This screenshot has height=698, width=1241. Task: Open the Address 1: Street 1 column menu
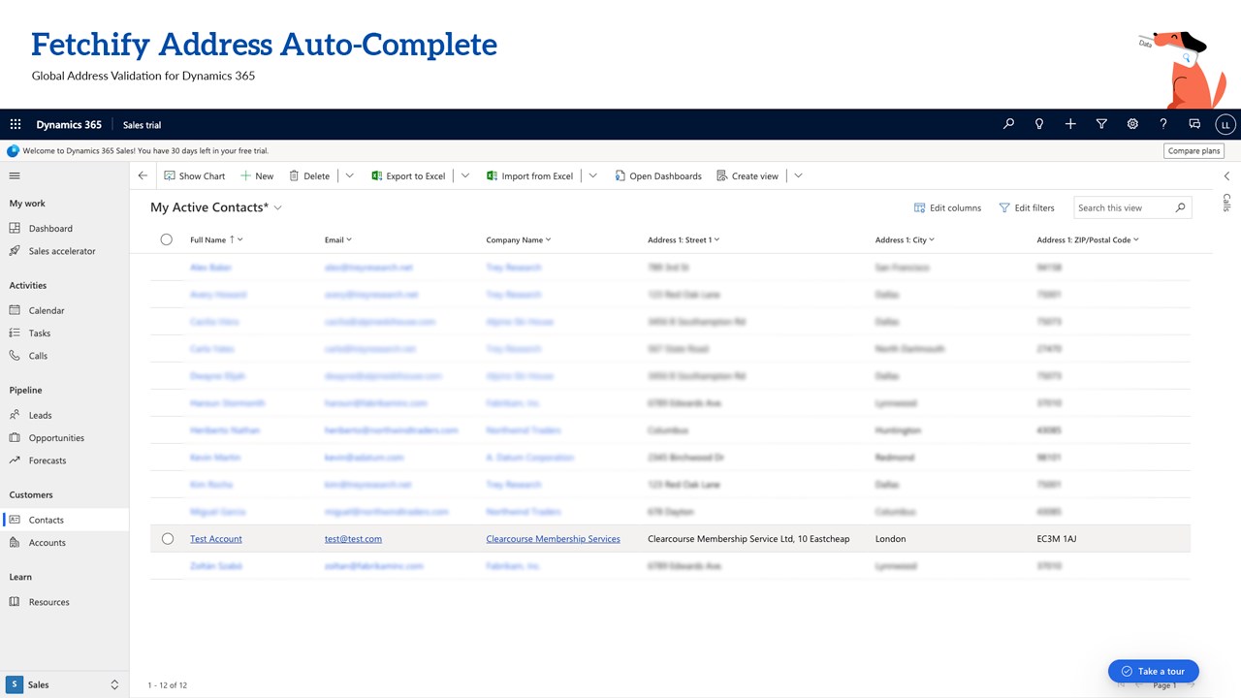[684, 239]
